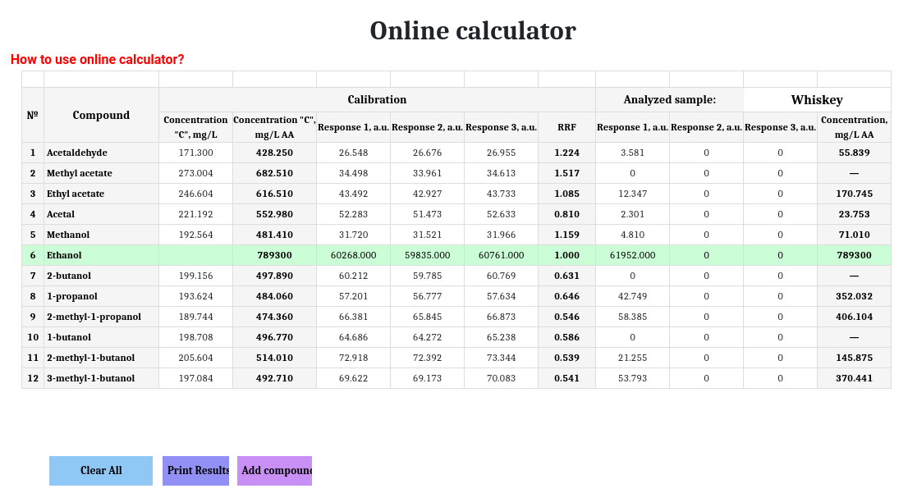Select the 2-butanol concentration cell 199.156

point(195,276)
